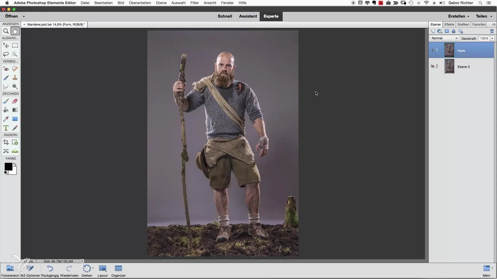Select the Smart Brush tool
This screenshot has width=497, height=279.
tap(6, 78)
